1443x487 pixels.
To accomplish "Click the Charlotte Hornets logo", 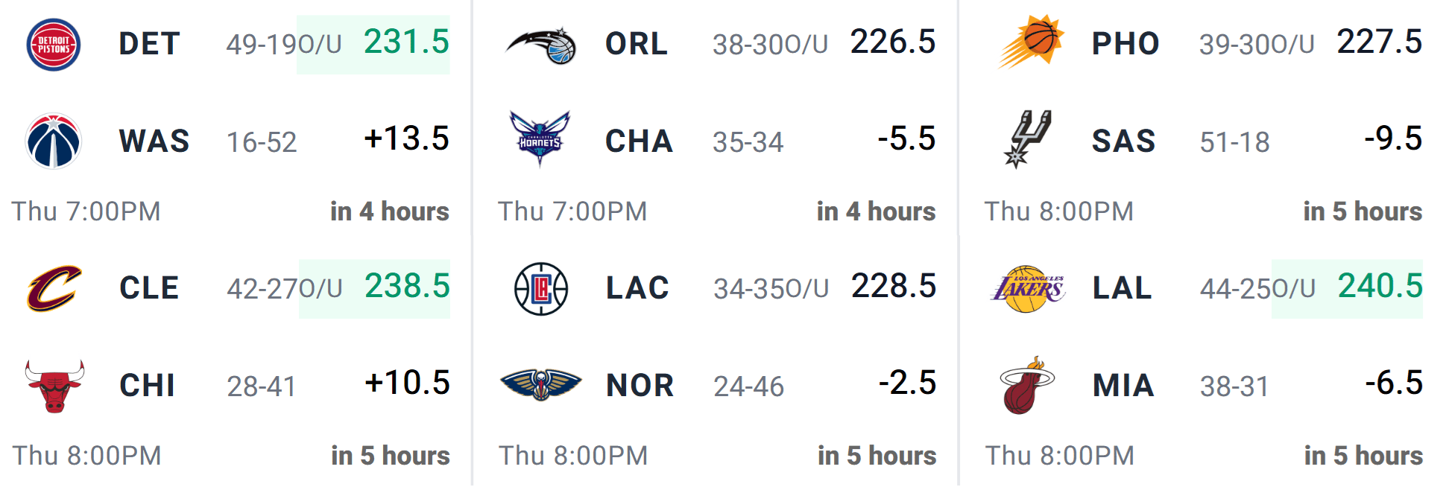I will 540,139.
